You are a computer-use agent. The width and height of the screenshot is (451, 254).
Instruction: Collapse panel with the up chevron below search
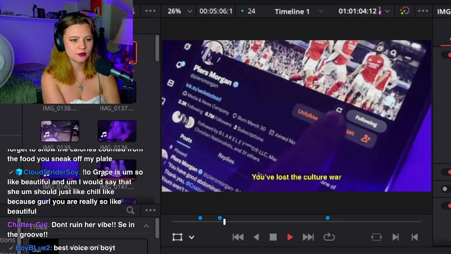[x=146, y=226]
